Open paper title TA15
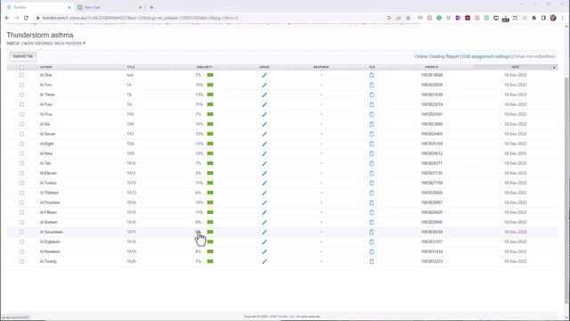Image resolution: width=570 pixels, height=321 pixels. pos(131,212)
